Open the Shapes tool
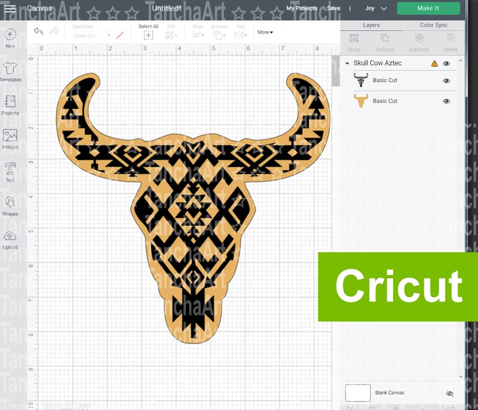Image resolution: width=478 pixels, height=410 pixels. (x=10, y=206)
